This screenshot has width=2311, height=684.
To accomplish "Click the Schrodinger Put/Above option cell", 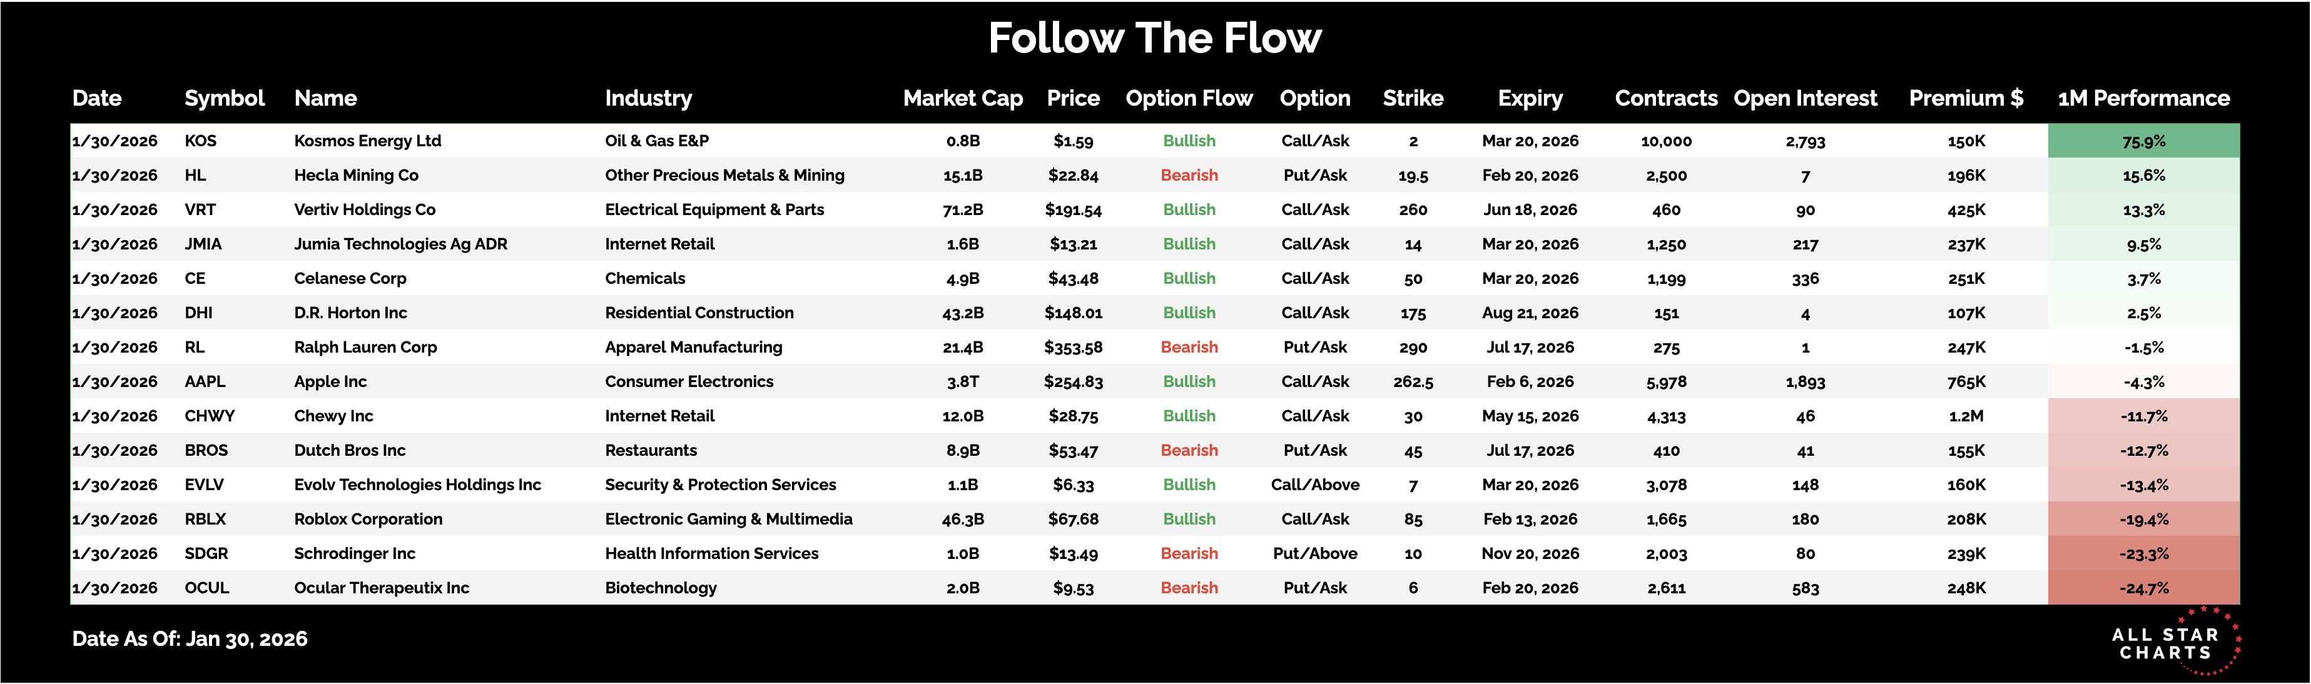I will coord(1314,554).
